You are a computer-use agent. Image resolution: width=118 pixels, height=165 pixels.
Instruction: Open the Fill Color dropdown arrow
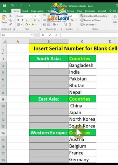pyautogui.click(x=30, y=24)
